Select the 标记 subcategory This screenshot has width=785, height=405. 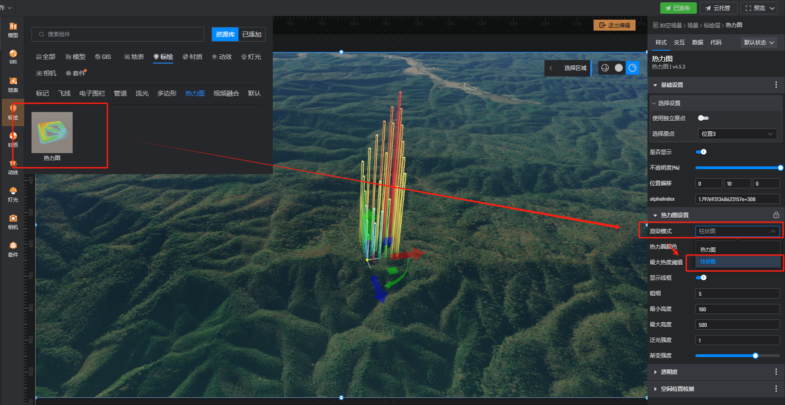click(42, 93)
